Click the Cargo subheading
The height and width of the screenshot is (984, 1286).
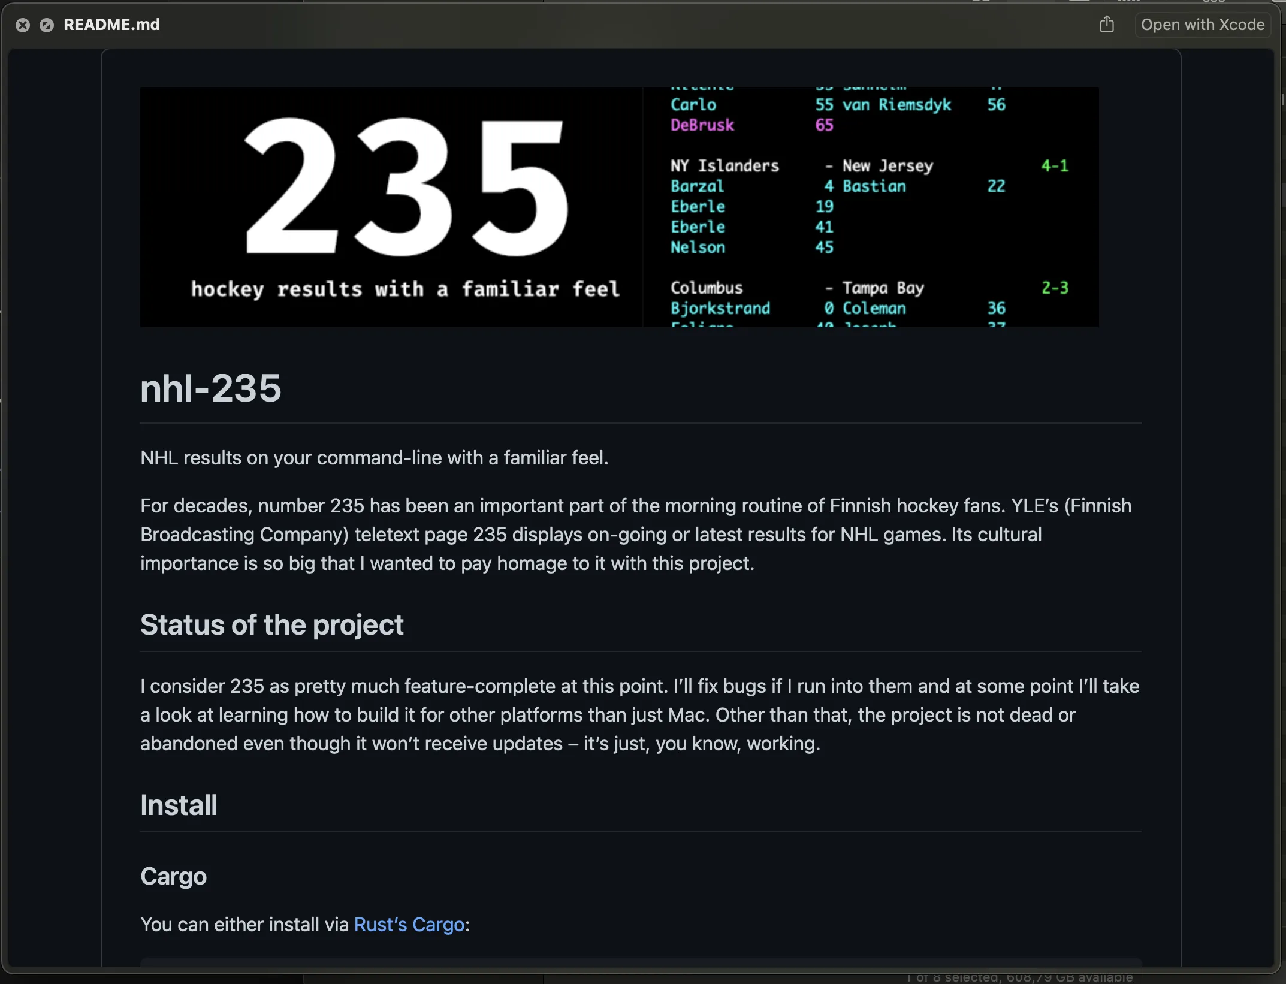[x=173, y=876]
